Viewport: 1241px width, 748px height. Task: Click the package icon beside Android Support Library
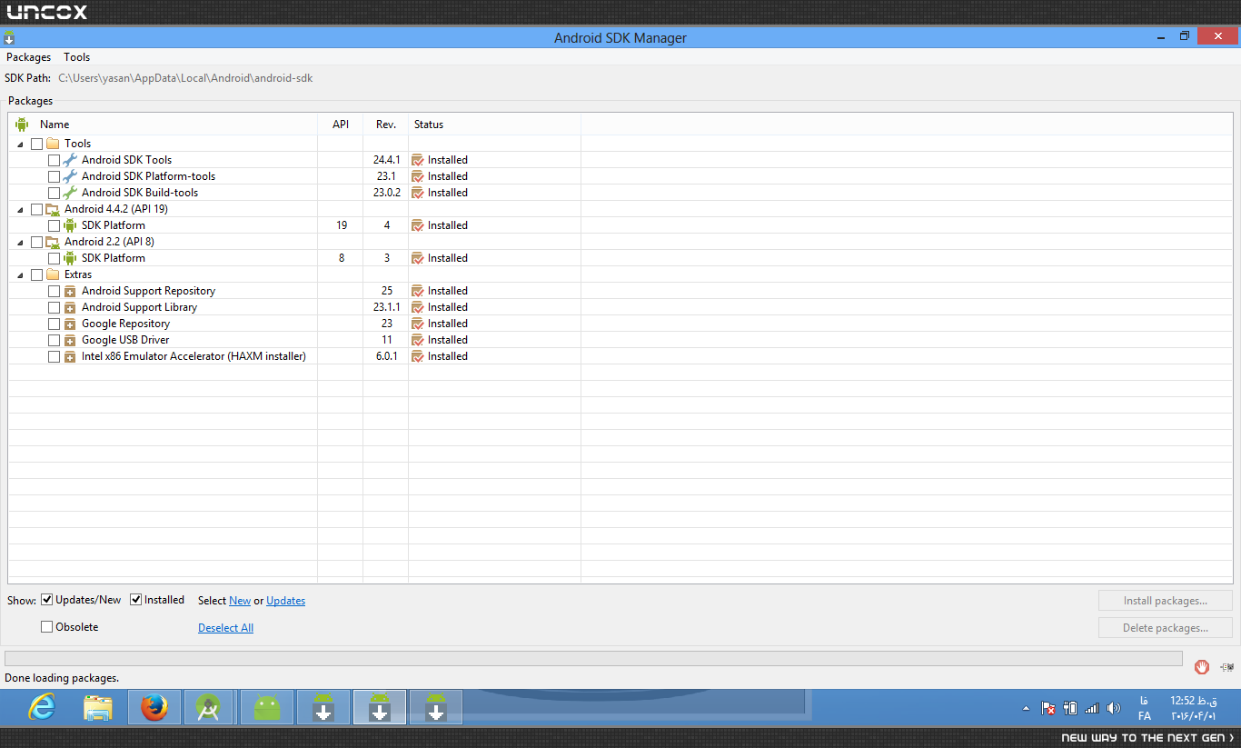point(70,307)
